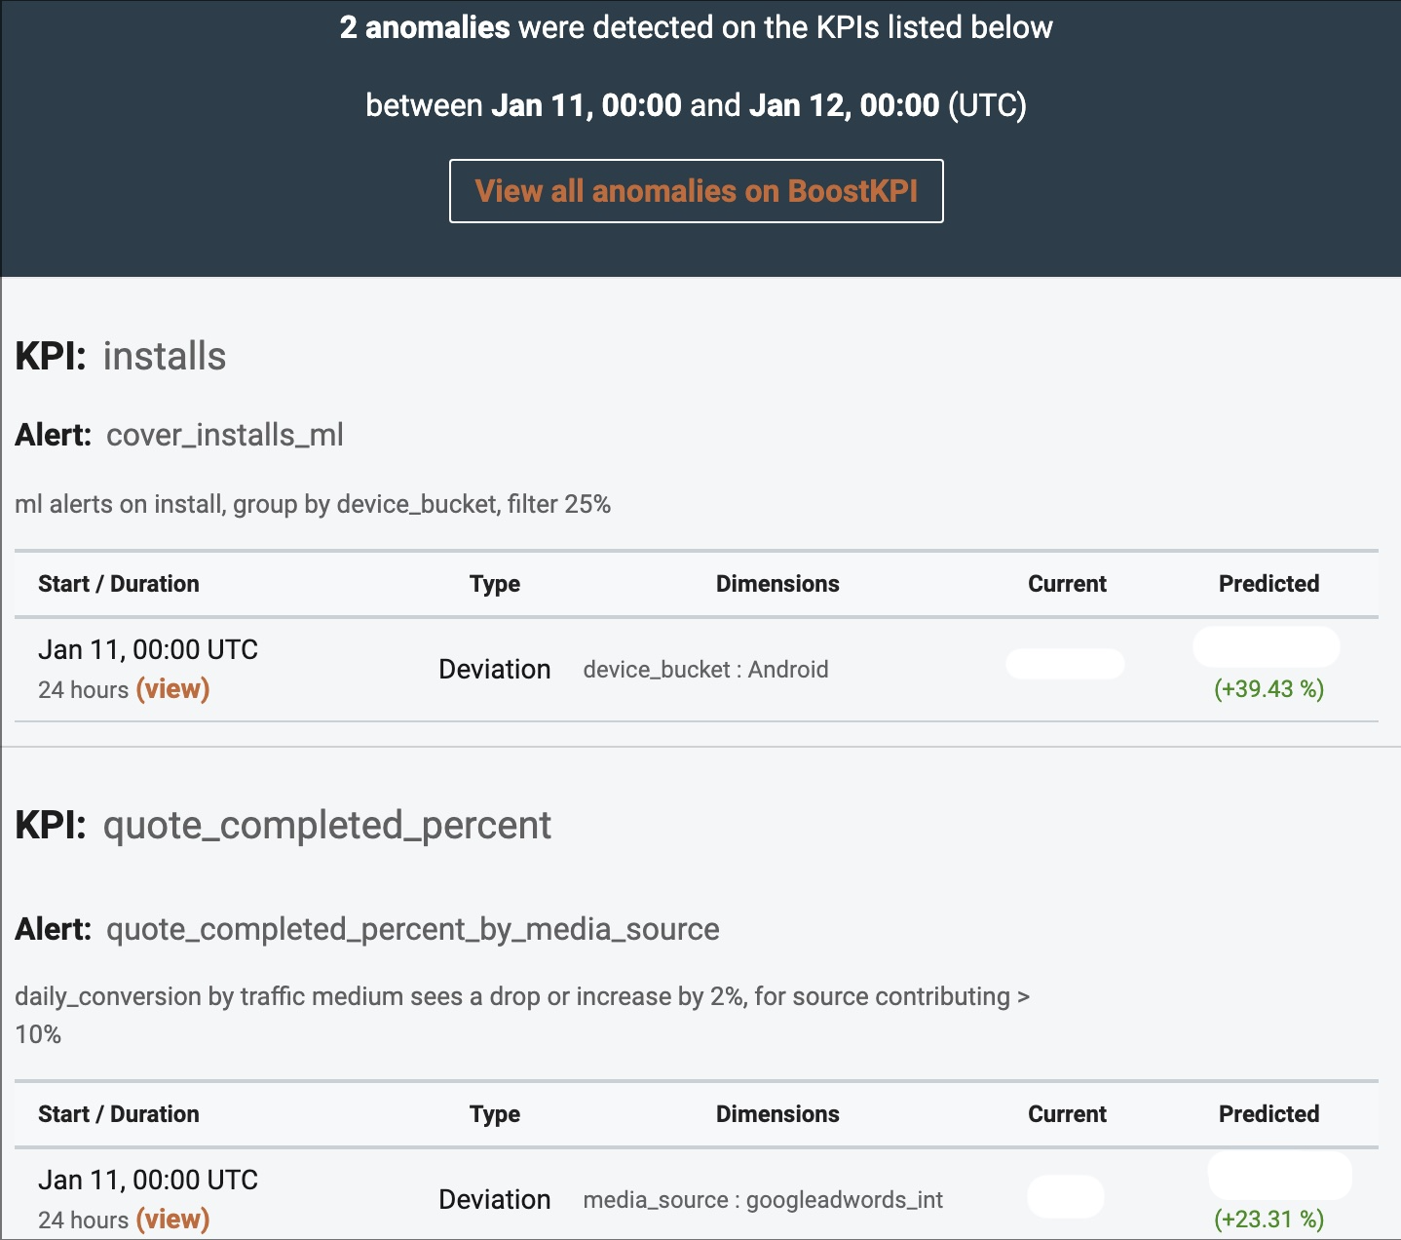Click description 'daily_conversion by traffic medium sees a drop'

point(522,1015)
